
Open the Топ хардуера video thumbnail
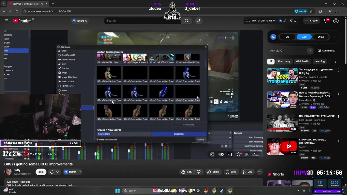click(x=282, y=76)
